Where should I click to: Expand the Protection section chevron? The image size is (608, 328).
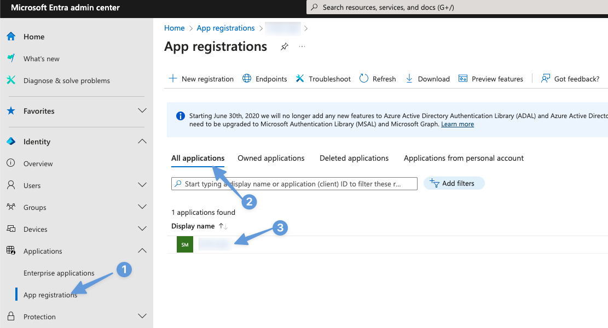click(142, 317)
